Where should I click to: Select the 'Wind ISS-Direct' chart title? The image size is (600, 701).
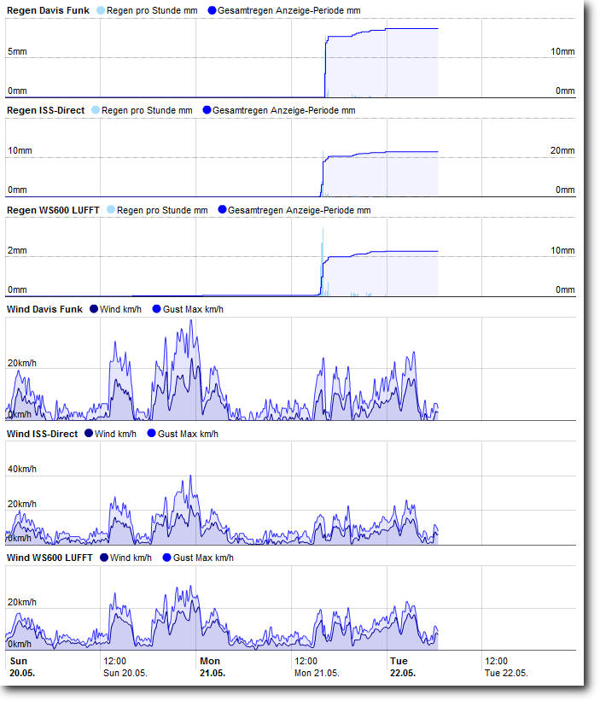pos(42,434)
